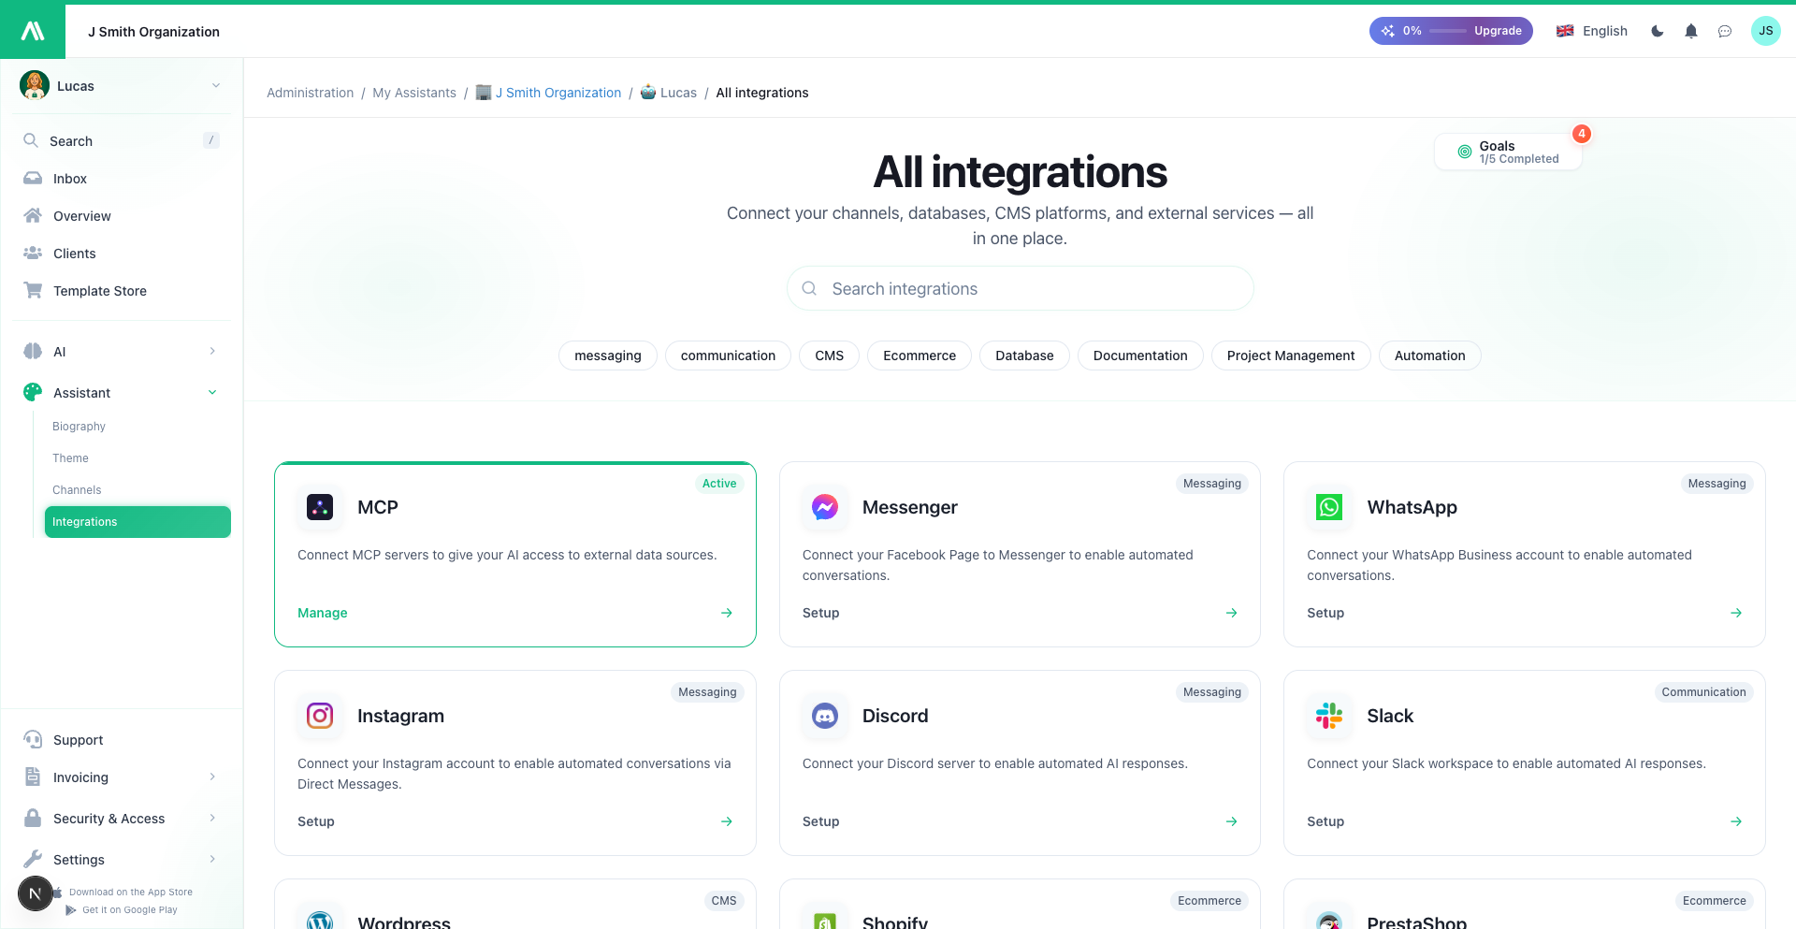
Task: Expand the Invoicing section
Action: tap(122, 777)
